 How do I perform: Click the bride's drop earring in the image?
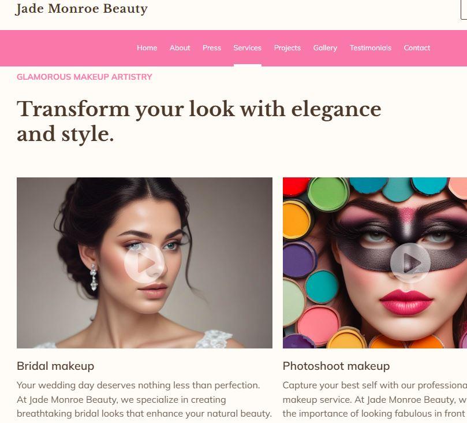(94, 277)
